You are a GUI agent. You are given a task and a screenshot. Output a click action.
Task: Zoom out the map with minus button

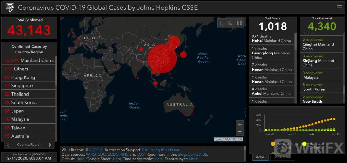tap(240, 132)
